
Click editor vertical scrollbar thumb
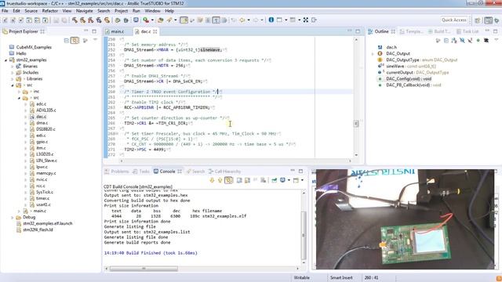[x=356, y=124]
